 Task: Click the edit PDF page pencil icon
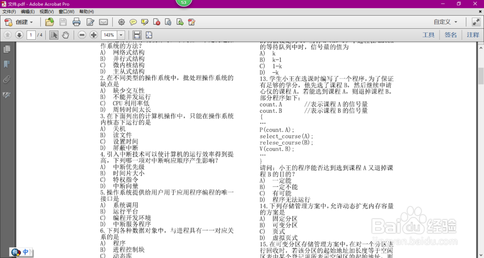coord(192,22)
